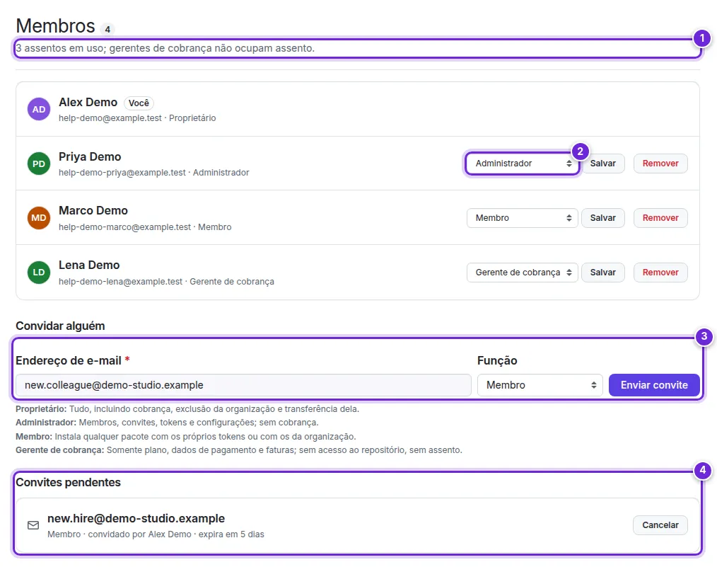Click the name Alex Demo
Image resolution: width=717 pixels, height=567 pixels.
point(88,102)
